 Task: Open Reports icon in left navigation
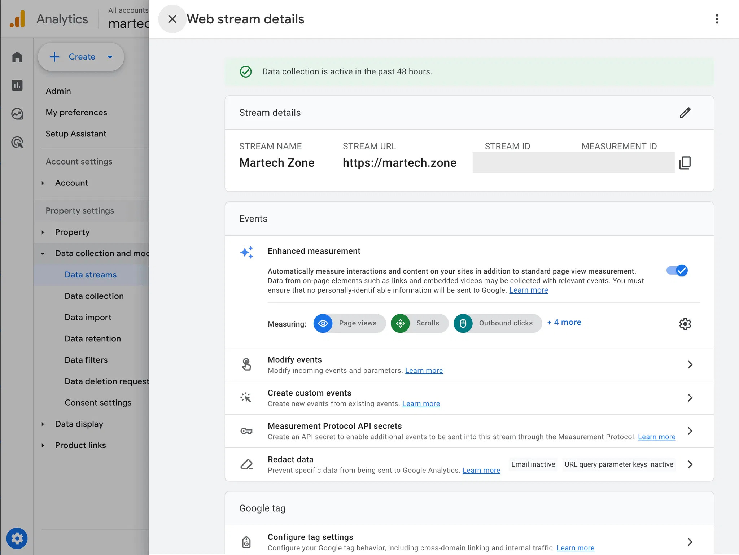point(17,86)
